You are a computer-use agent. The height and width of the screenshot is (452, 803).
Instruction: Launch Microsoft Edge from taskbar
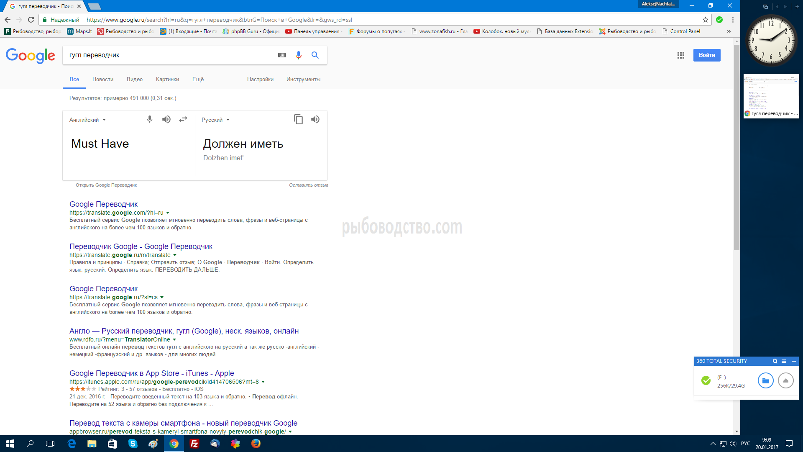[x=72, y=444]
